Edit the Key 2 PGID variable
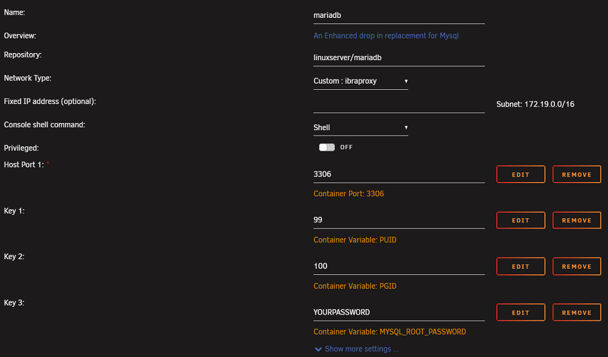Viewport: 608px width, 357px height. pyautogui.click(x=520, y=266)
